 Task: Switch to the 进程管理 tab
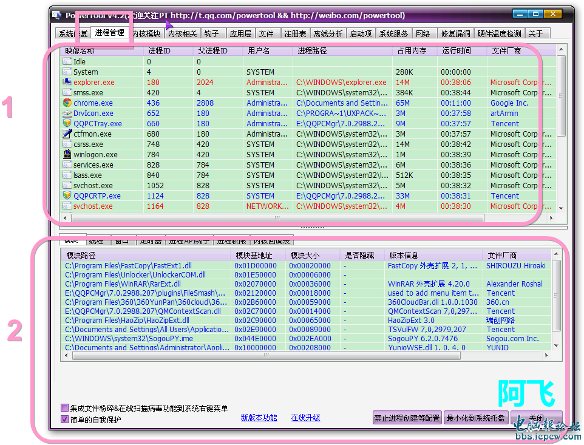(x=109, y=33)
